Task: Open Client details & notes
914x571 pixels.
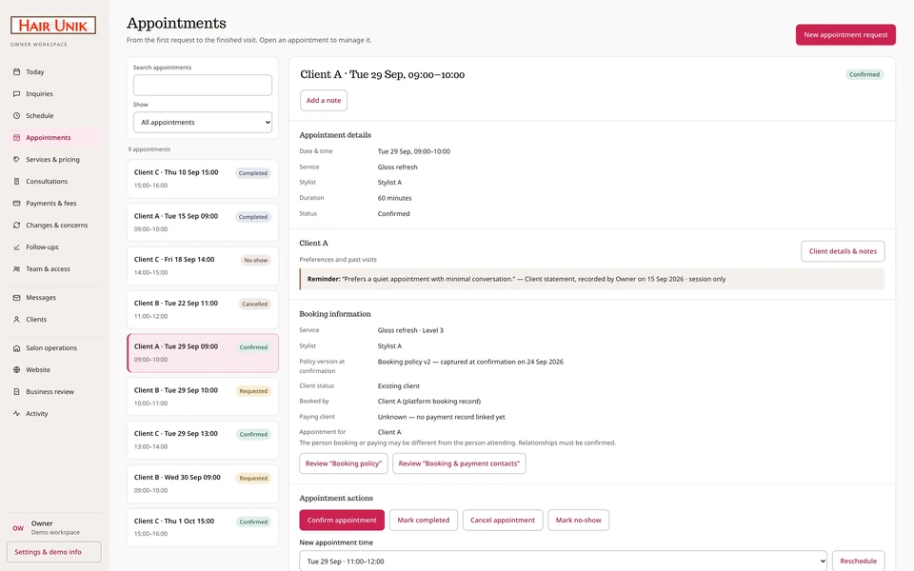Action: coord(843,251)
